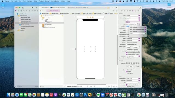Open the Style dropdown showing Regular

tap(139, 31)
